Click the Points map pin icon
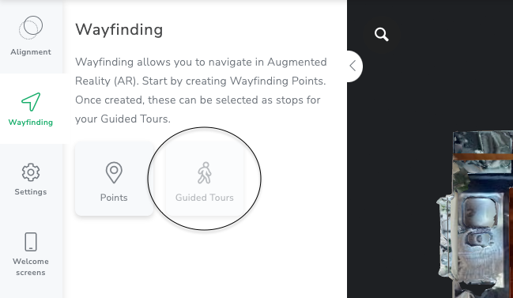Viewport: 513px width, 298px height. 114,172
